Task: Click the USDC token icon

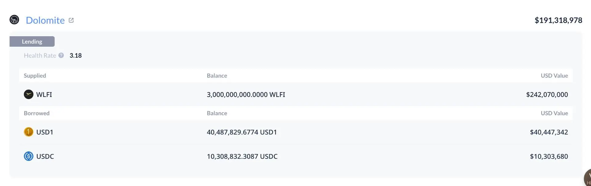Action: click(29, 156)
